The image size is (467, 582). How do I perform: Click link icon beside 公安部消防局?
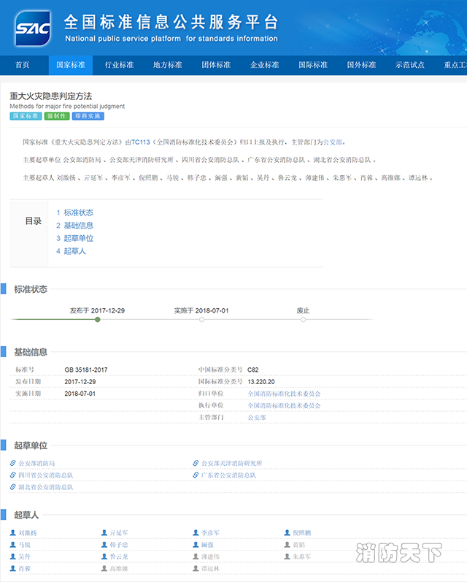click(13, 463)
